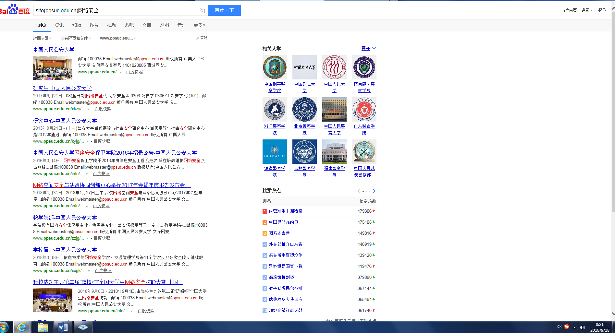The image size is (615, 333).
Task: Open 浙江警察学院 emblem
Action: pyautogui.click(x=275, y=109)
